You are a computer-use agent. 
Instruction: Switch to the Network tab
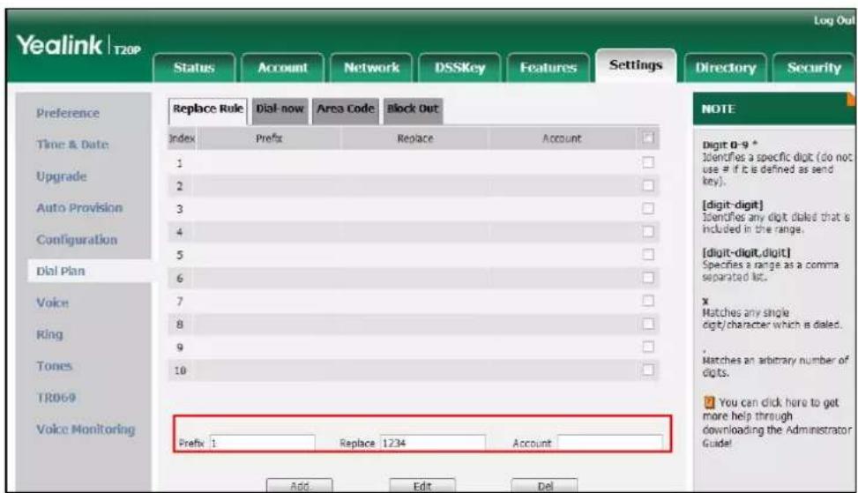point(371,68)
